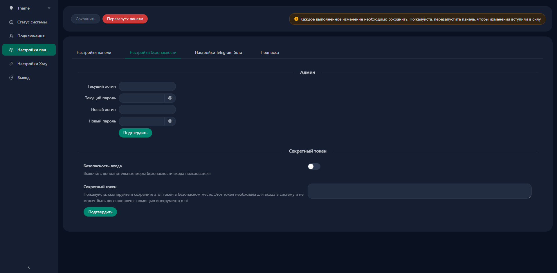
Task: Click the warning icon in the notification banner
Action: tap(296, 19)
